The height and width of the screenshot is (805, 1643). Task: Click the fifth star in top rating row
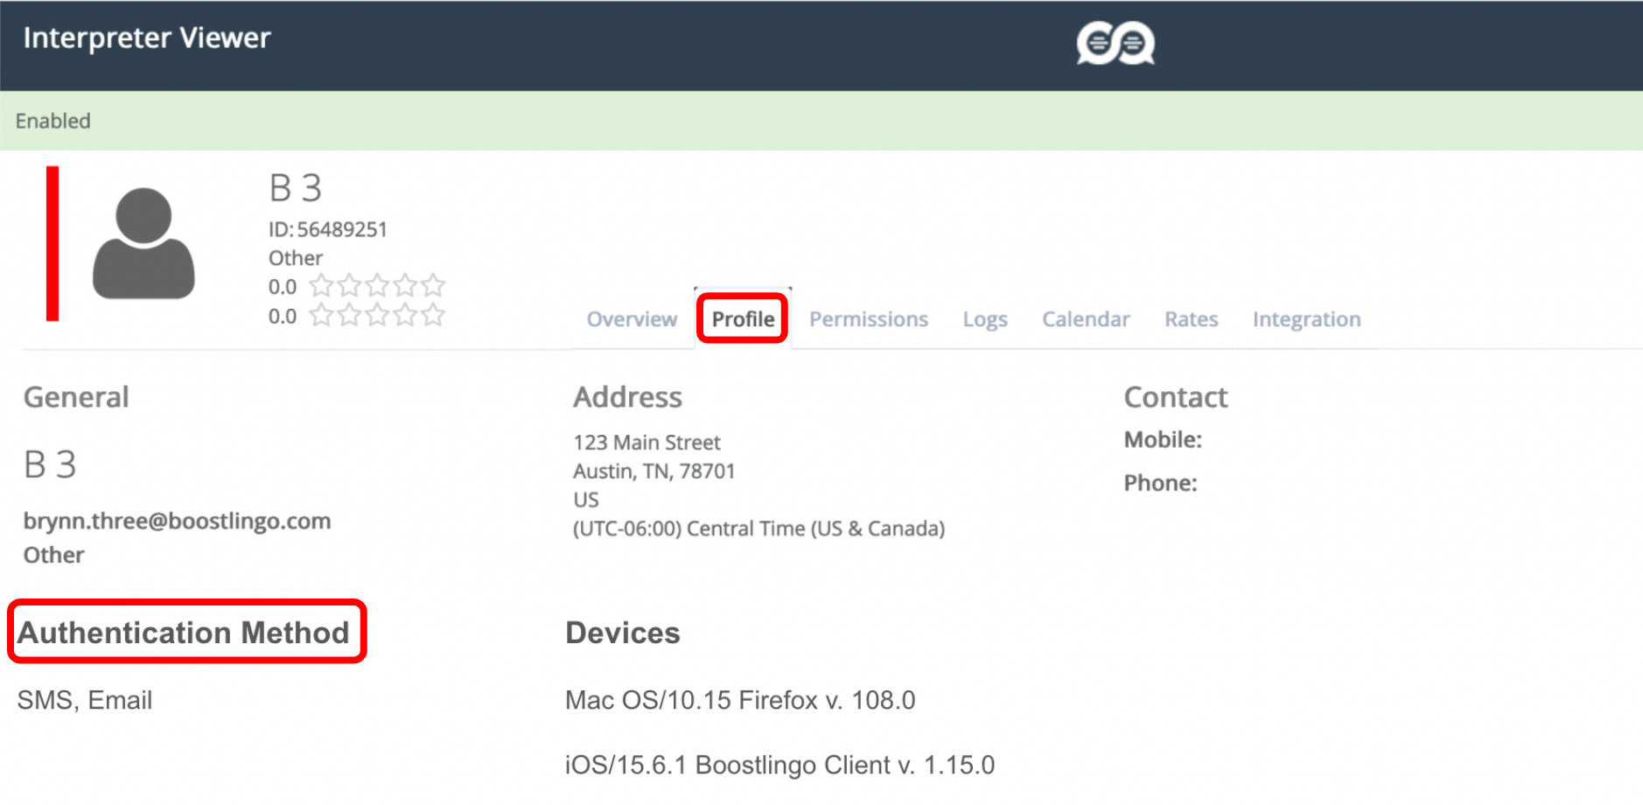coord(433,285)
